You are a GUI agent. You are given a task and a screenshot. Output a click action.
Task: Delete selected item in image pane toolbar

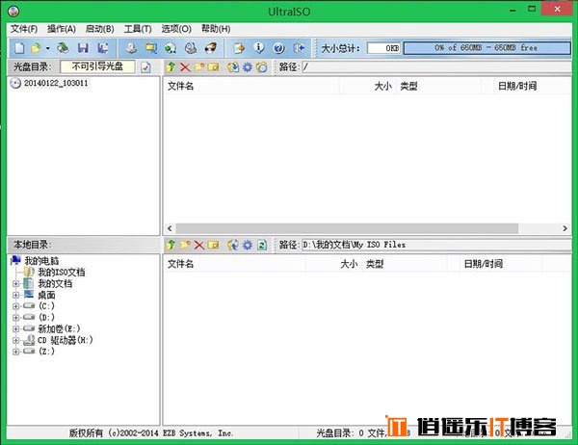[x=185, y=67]
